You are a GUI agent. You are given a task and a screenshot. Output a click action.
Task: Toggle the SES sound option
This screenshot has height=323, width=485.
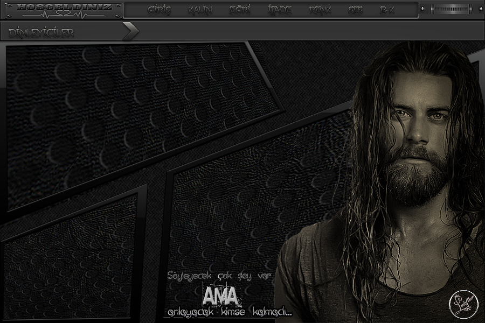[355, 10]
